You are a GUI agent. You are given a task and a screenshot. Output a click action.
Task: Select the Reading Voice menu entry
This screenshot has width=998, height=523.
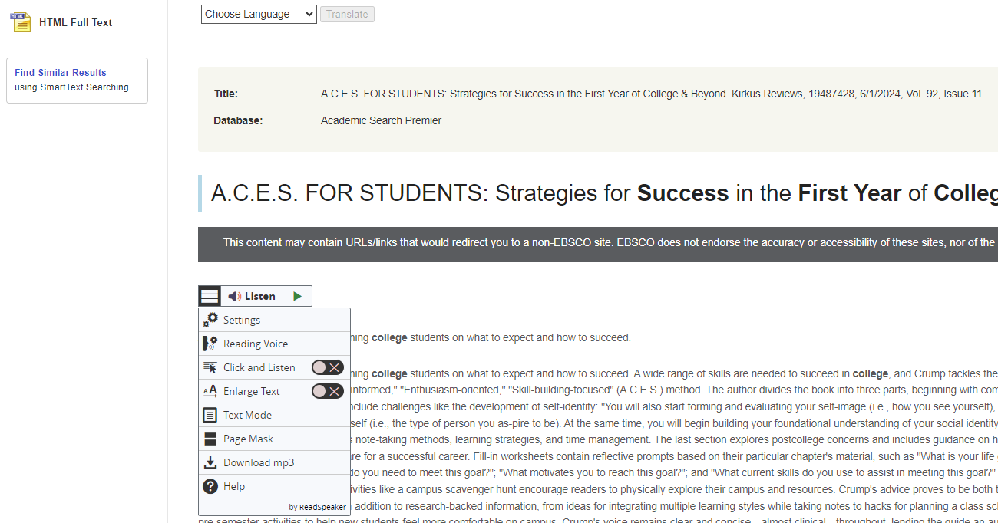256,344
